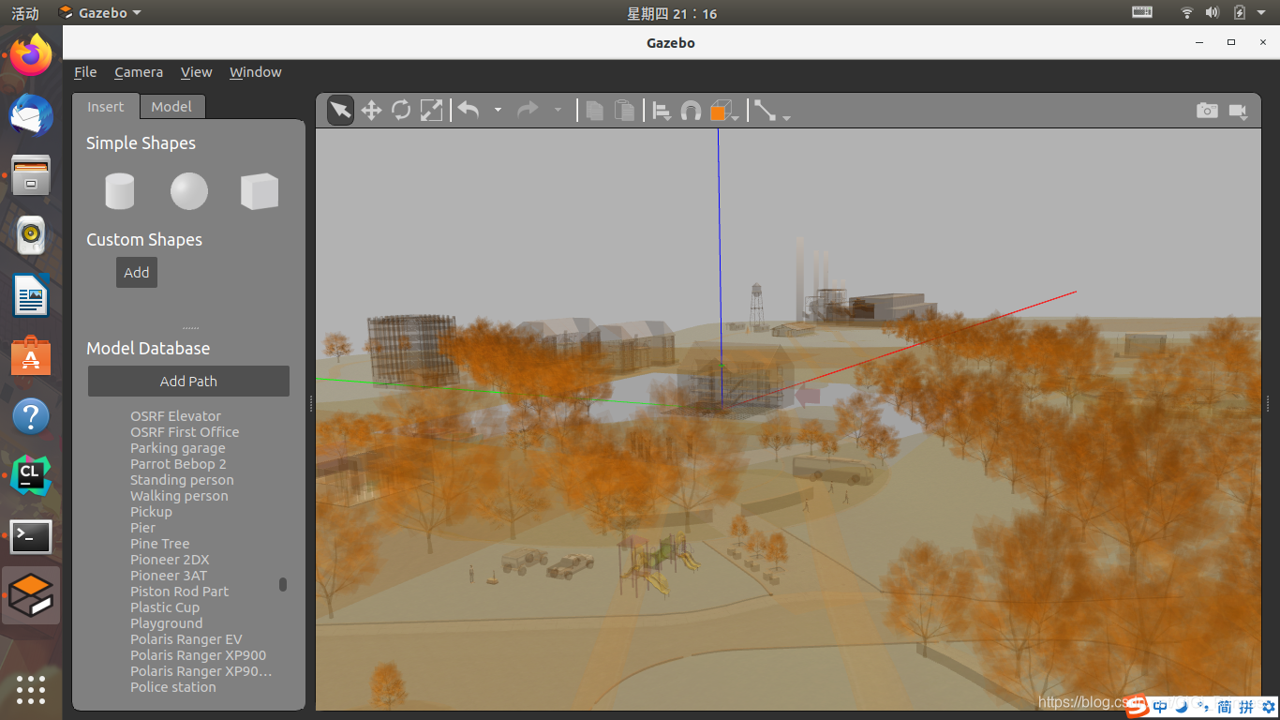Open Terminal from the dock
Image resolution: width=1280 pixels, height=720 pixels.
[31, 536]
